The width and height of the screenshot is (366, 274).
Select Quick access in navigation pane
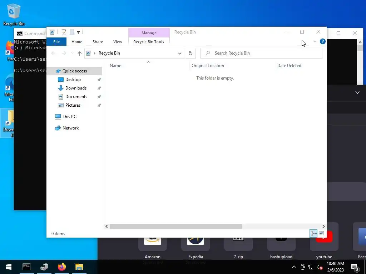point(74,71)
